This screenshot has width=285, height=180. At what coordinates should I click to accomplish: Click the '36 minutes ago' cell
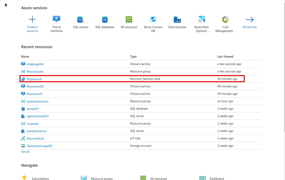tap(227, 79)
